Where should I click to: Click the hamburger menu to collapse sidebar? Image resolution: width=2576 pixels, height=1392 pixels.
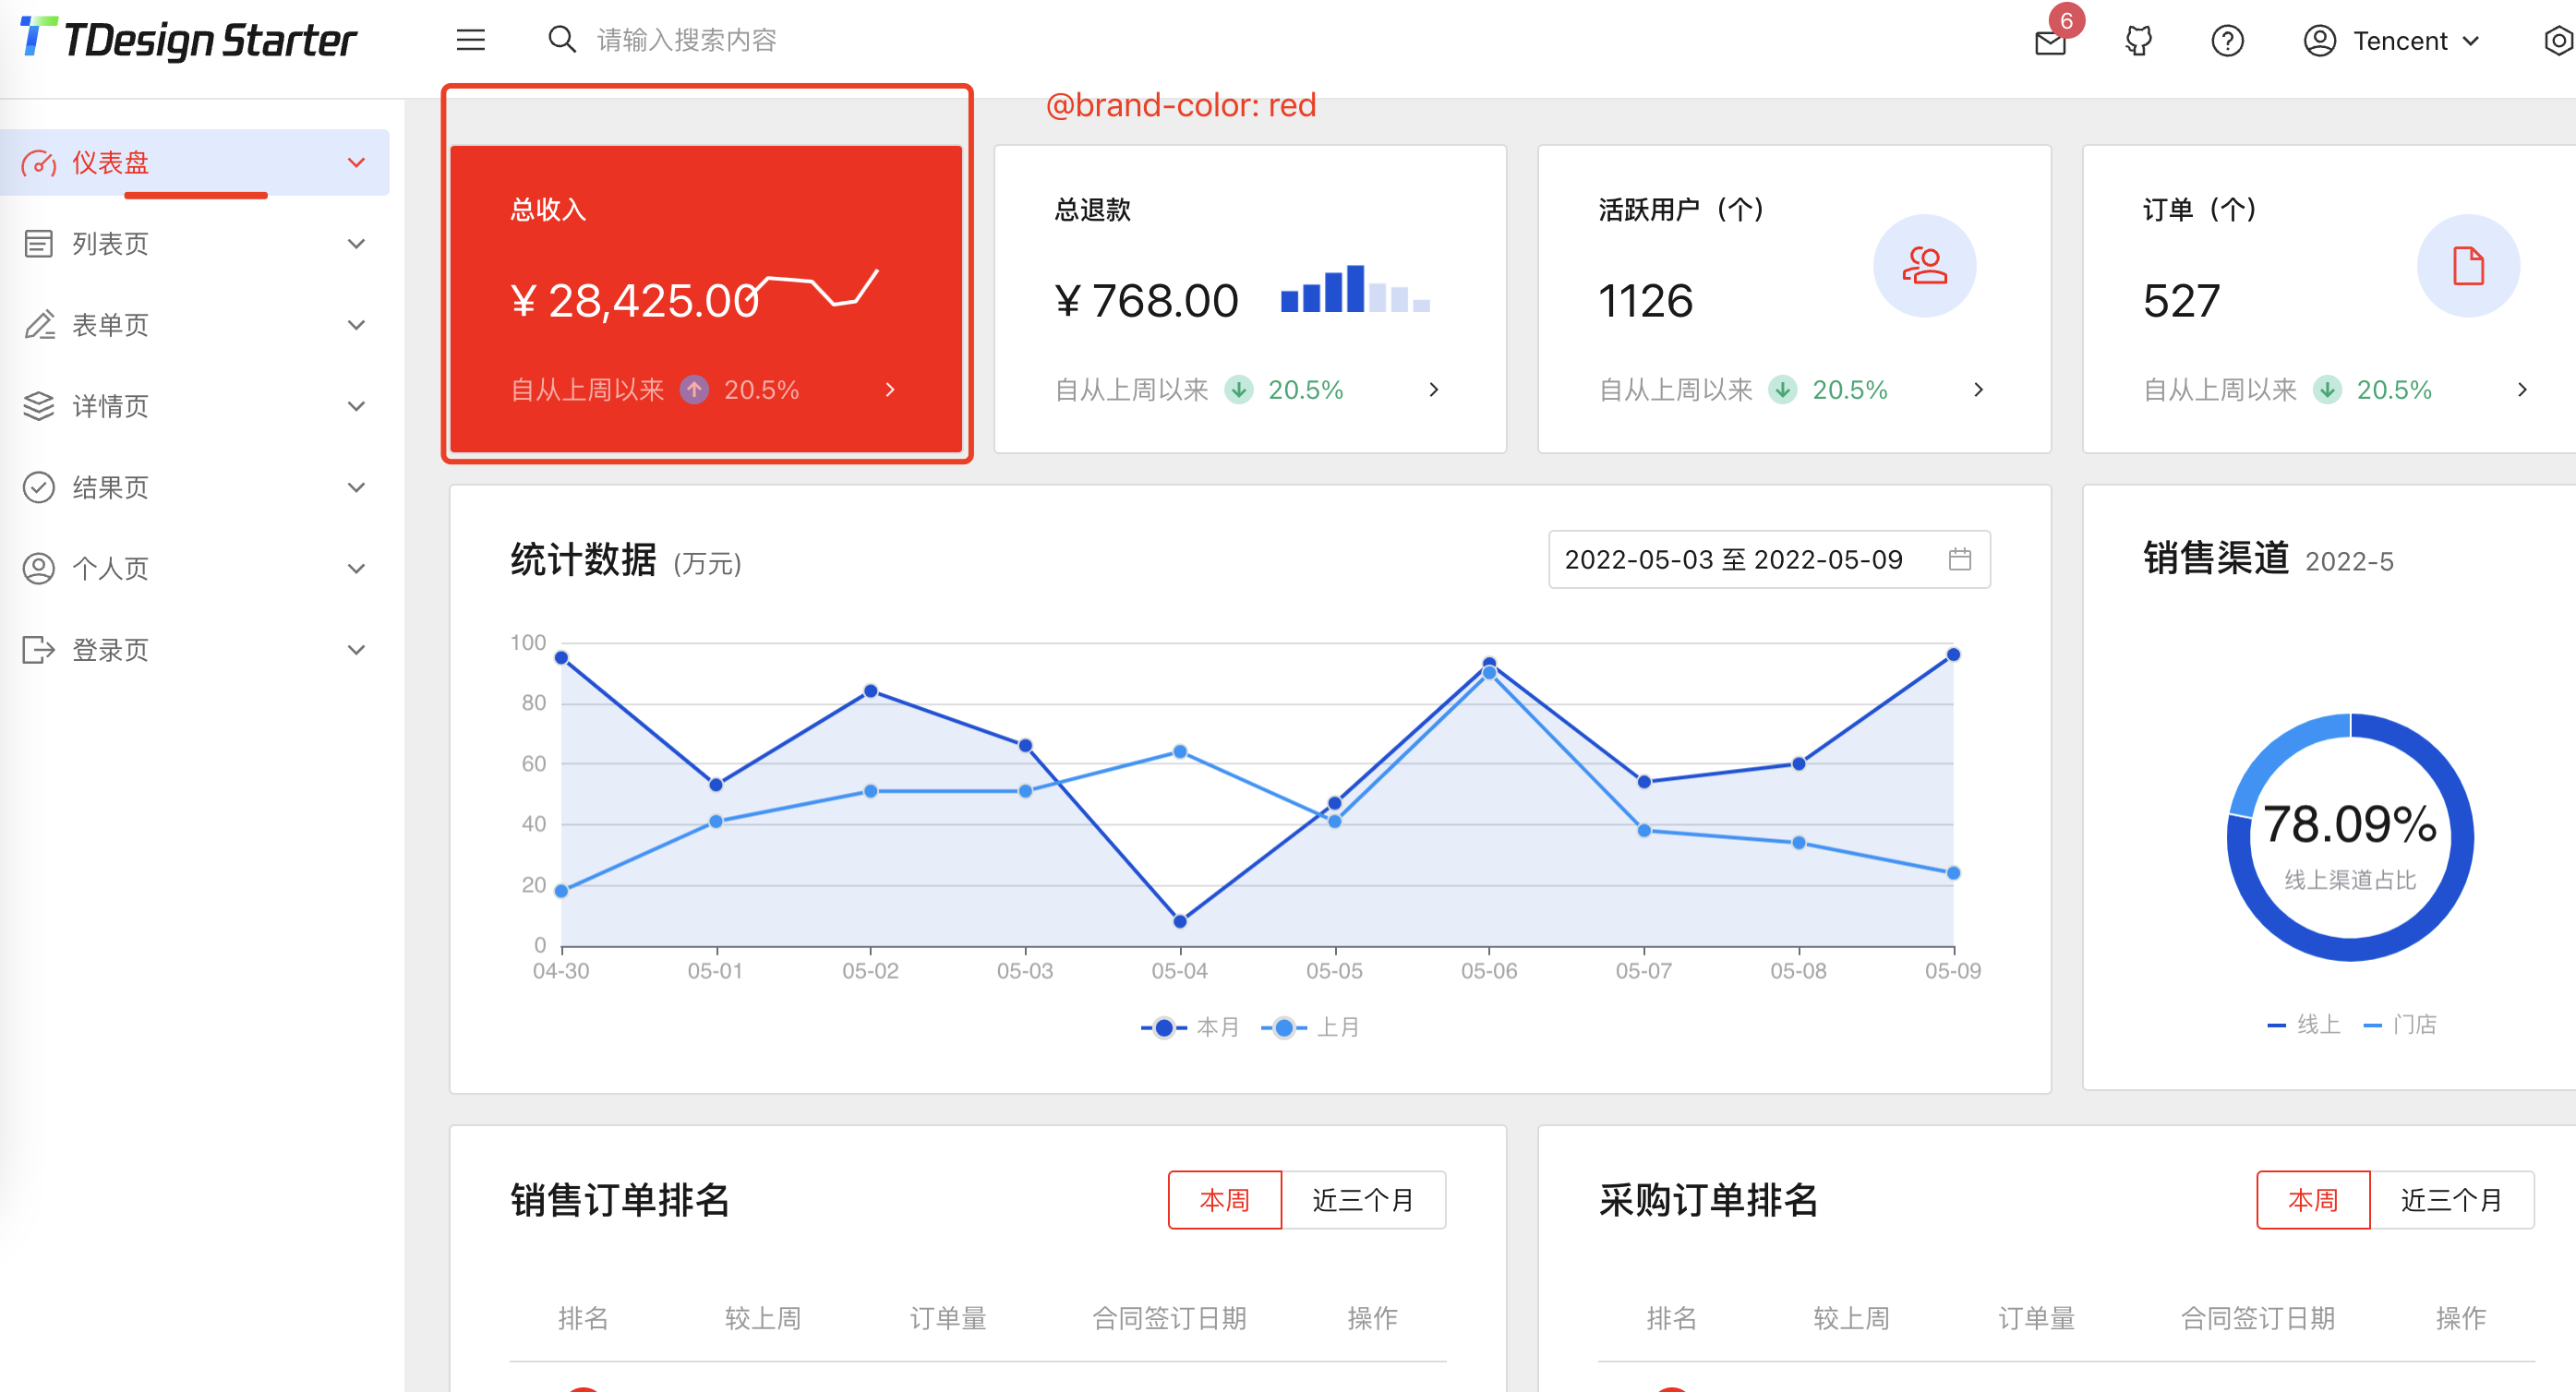(x=470, y=39)
